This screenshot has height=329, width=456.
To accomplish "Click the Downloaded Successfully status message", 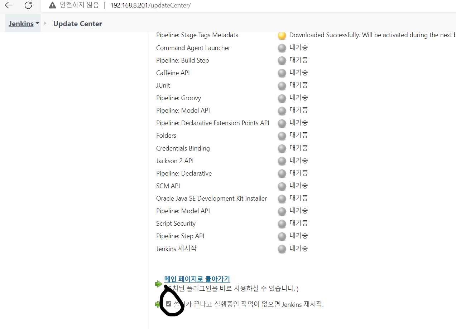I will click(x=373, y=35).
